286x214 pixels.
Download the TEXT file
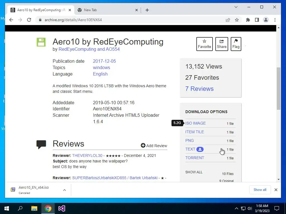(190, 149)
